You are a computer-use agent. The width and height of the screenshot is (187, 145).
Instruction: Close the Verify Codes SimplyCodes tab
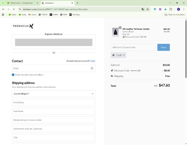37,3
